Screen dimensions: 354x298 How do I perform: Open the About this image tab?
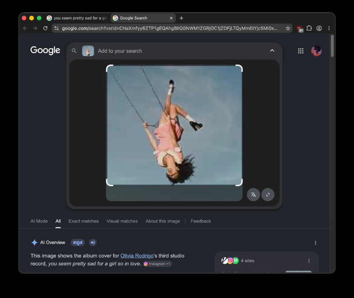[163, 221]
